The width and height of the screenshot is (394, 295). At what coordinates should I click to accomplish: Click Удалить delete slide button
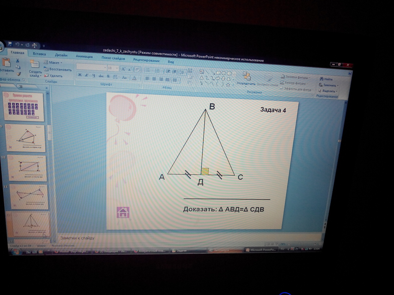[x=53, y=76]
